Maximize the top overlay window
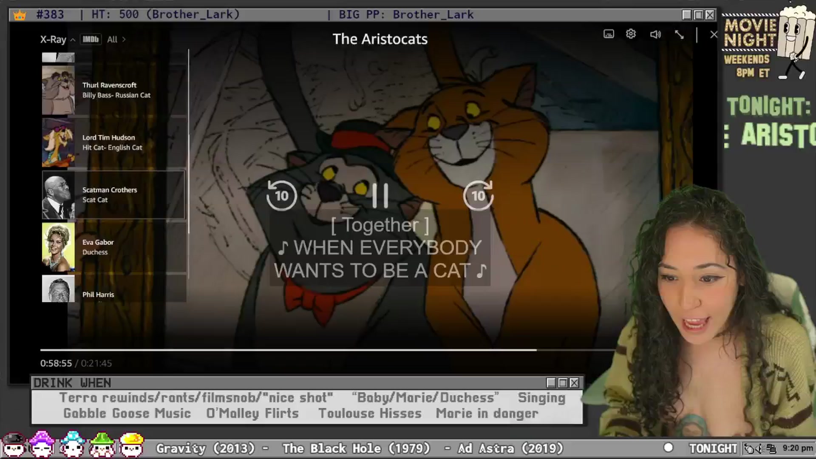Screen dimensions: 816x459 coord(698,15)
